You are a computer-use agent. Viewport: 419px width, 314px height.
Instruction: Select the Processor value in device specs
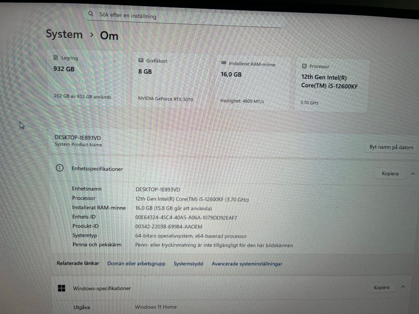(192, 199)
